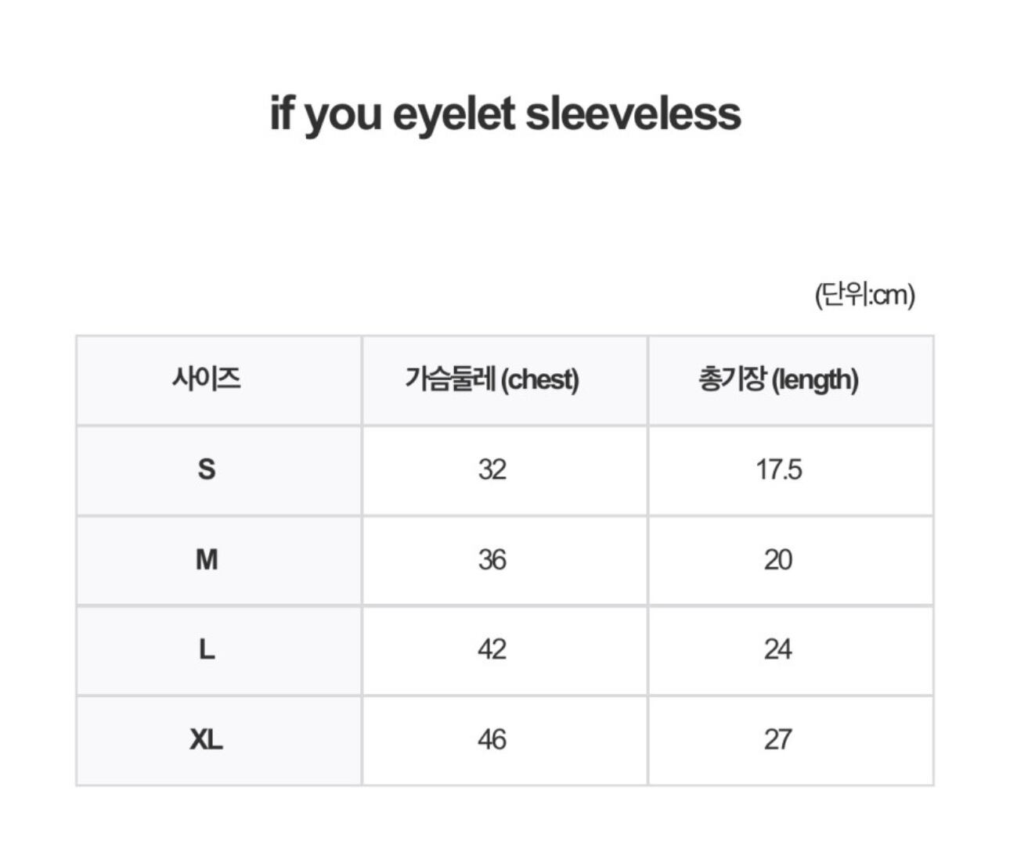Click the 사이즈 column header

click(207, 379)
